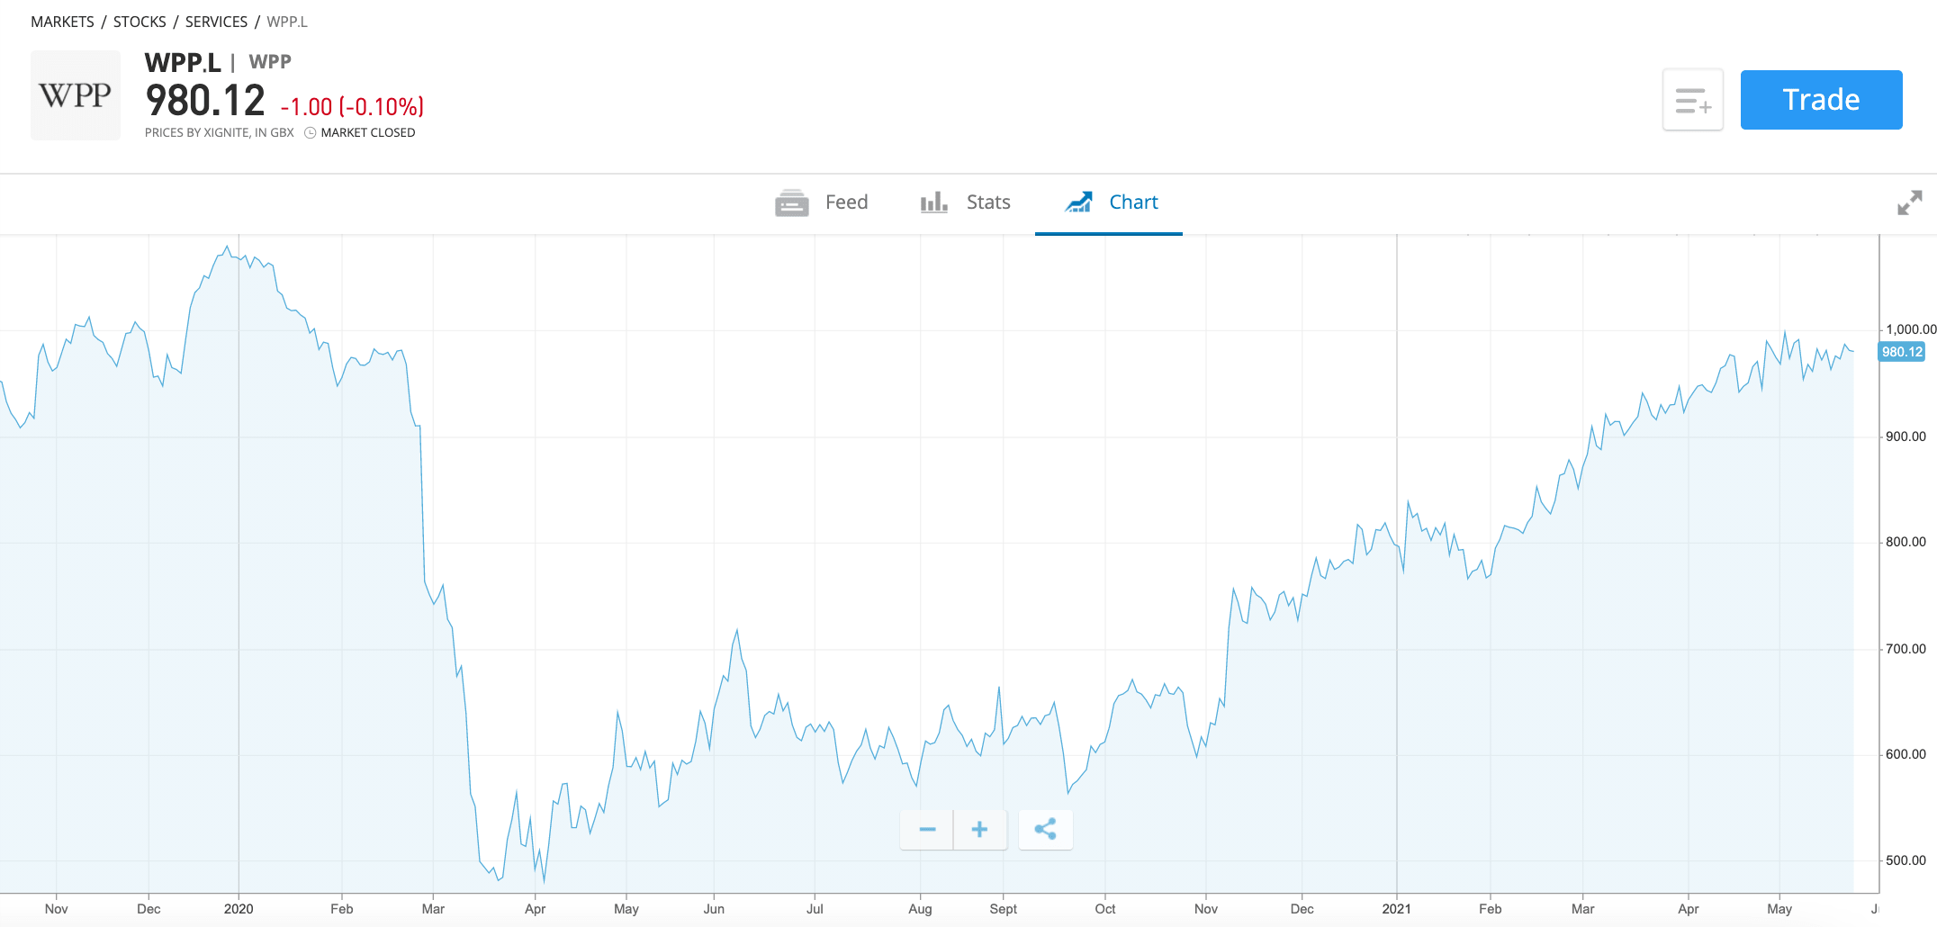Click the Feed newspaper icon
Screen dimensions: 1937x927
coord(792,202)
